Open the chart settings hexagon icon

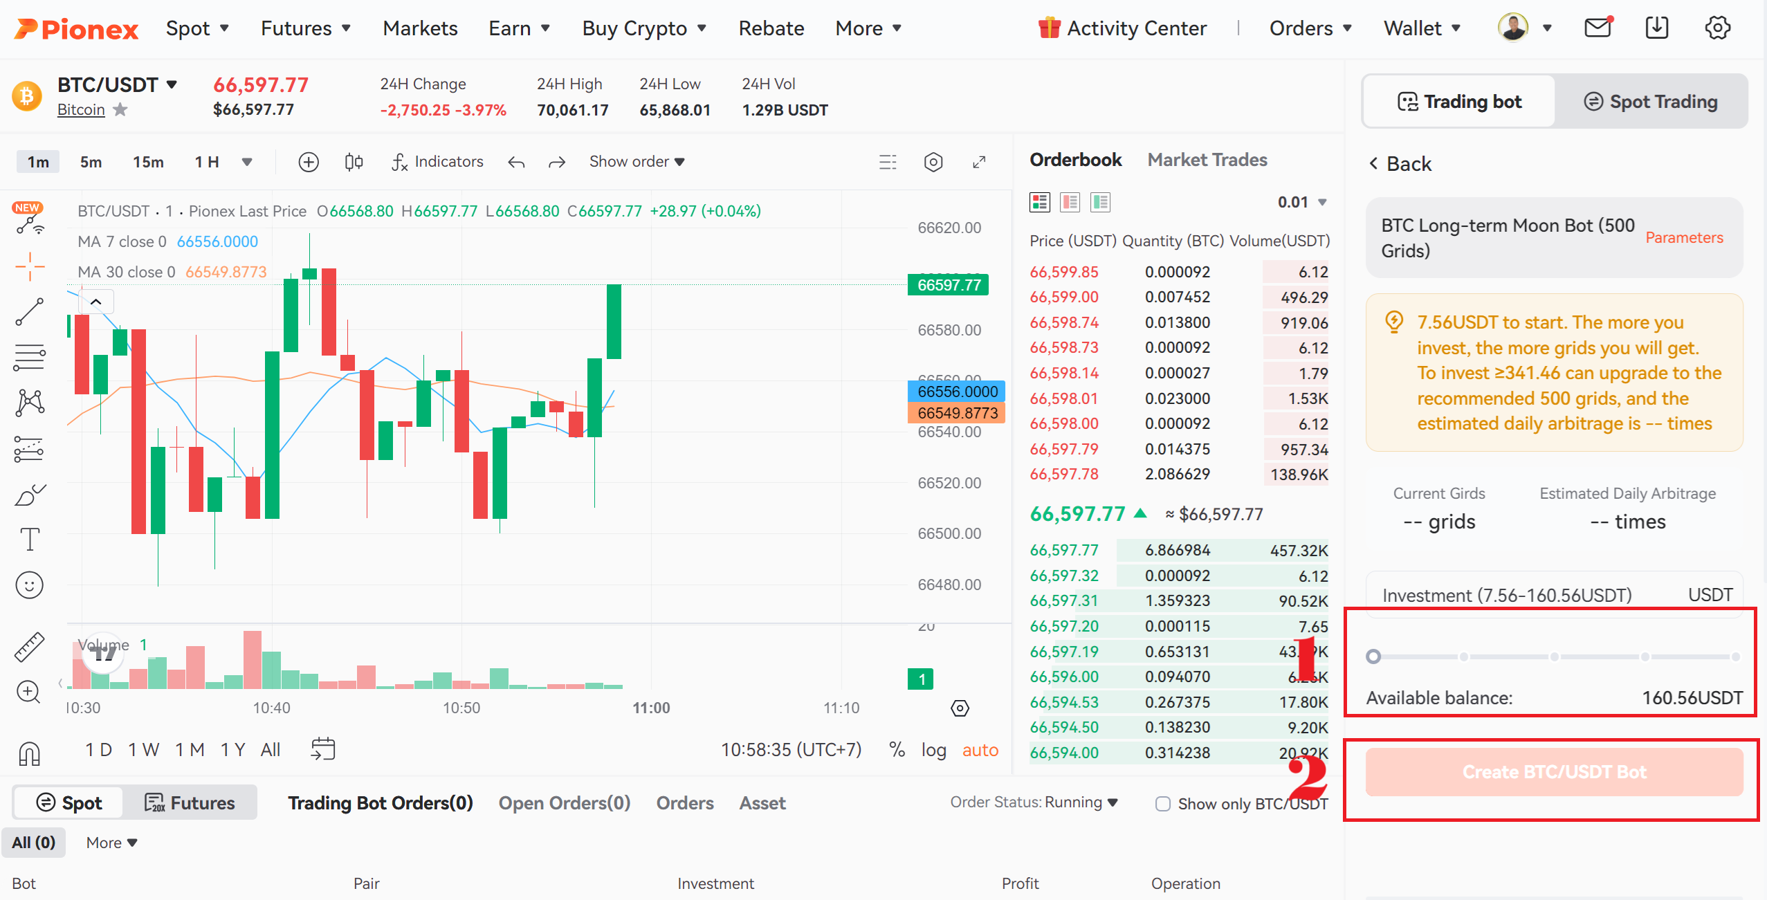[x=933, y=162]
